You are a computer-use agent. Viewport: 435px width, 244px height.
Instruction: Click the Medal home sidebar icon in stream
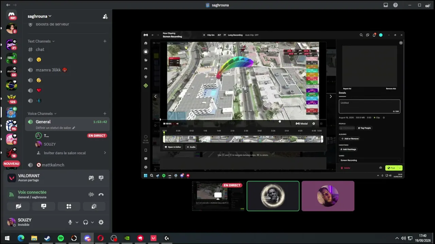tap(146, 43)
